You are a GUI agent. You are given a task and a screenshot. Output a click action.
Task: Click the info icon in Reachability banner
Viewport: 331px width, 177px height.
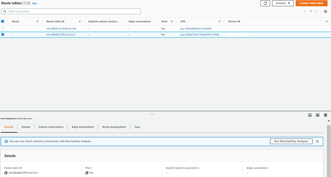click(6, 142)
